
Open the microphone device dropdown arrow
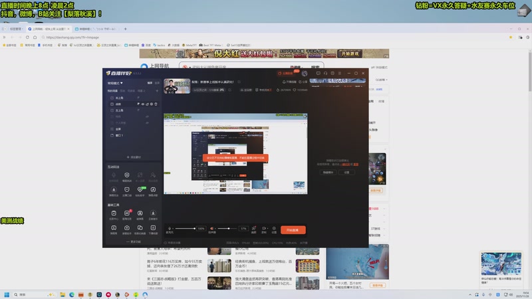pos(173,229)
